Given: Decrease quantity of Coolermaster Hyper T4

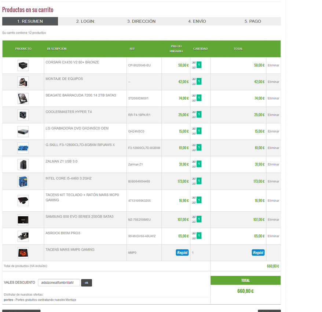Looking at the screenshot, I should [x=194, y=117].
